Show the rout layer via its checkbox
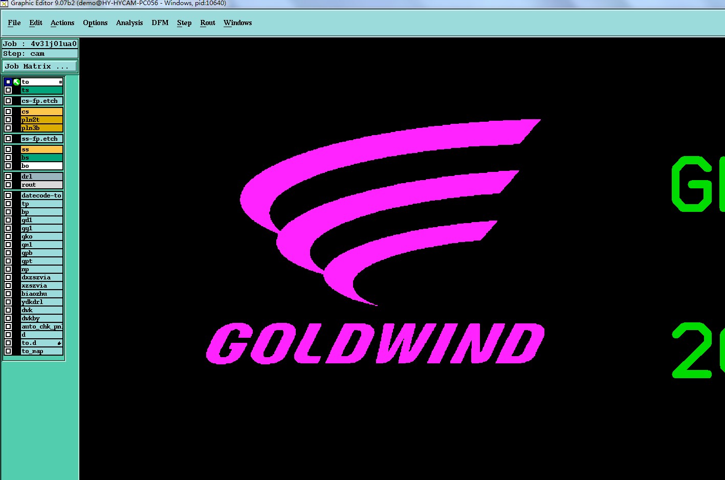The height and width of the screenshot is (480, 725). click(x=8, y=185)
